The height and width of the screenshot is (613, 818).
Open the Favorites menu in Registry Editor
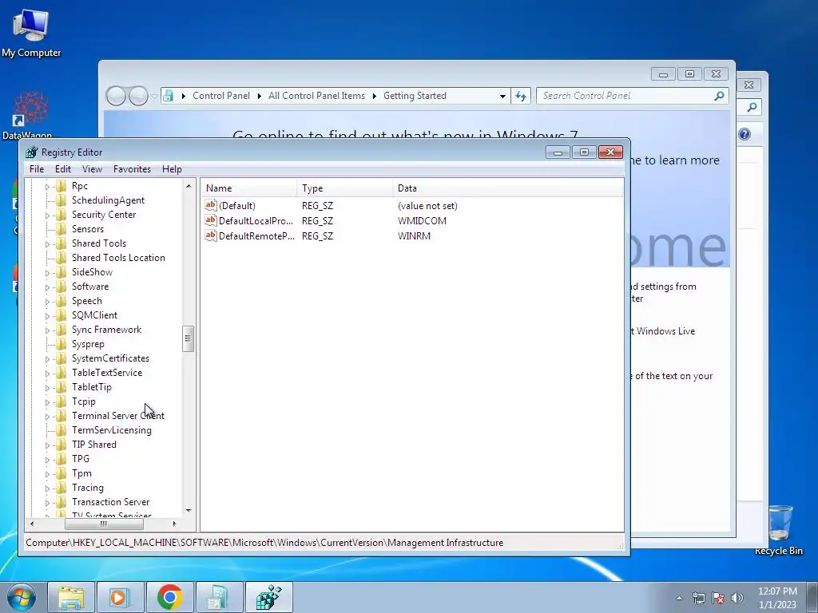(132, 169)
